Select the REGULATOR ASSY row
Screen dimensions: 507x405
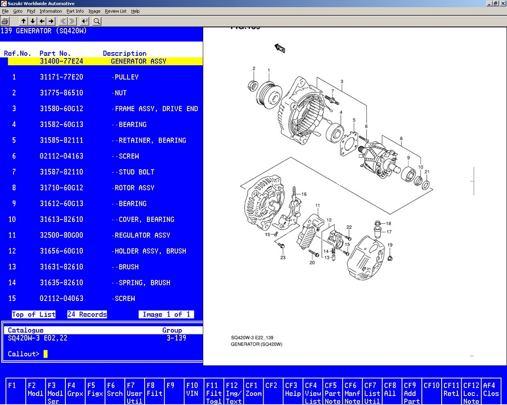click(x=101, y=235)
